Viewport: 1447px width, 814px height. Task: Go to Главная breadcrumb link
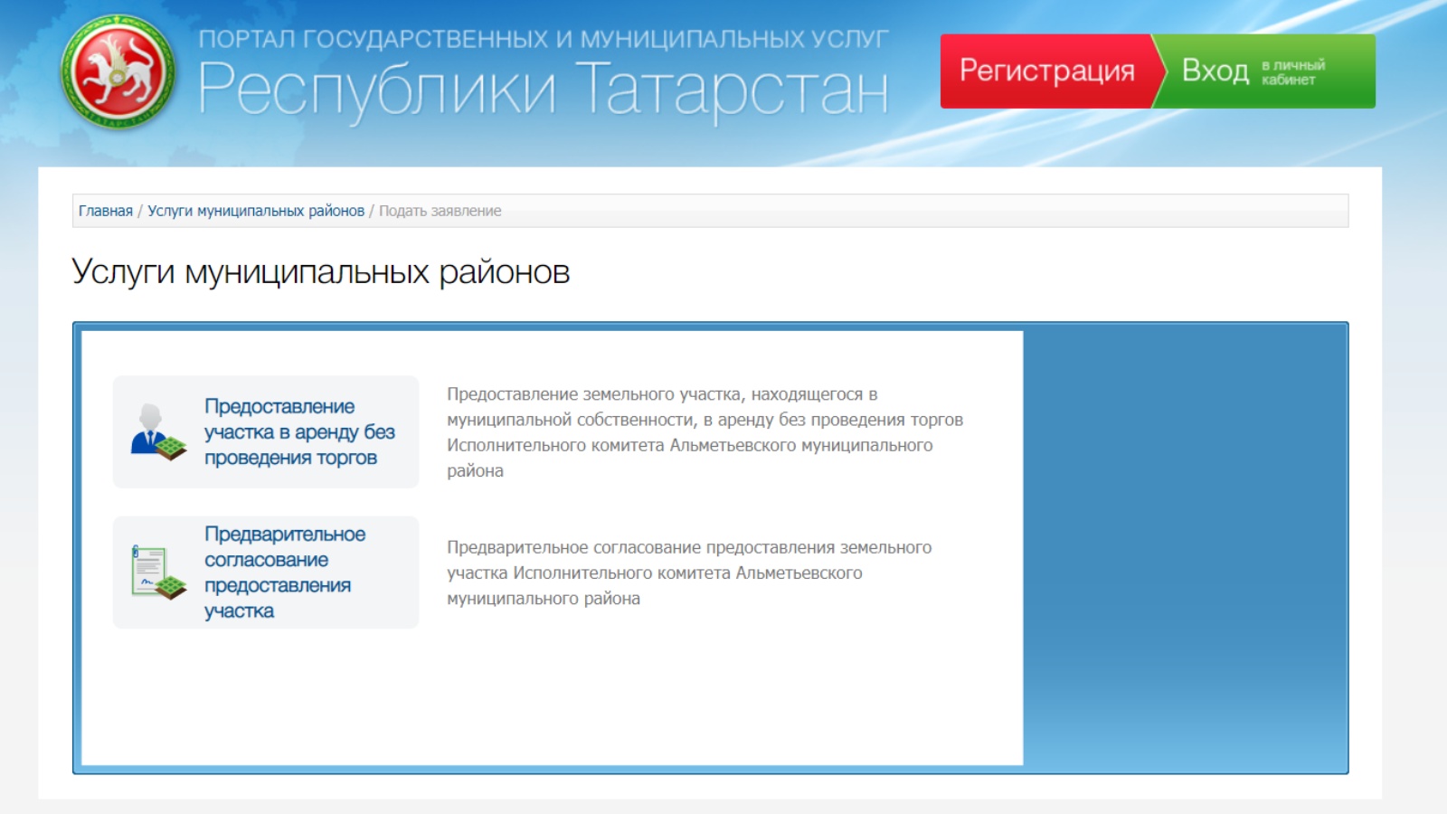pos(106,211)
